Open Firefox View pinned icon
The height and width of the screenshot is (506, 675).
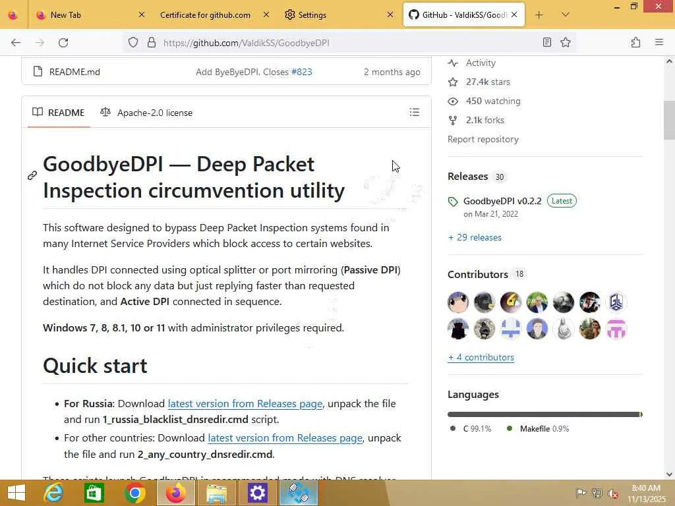[13, 15]
